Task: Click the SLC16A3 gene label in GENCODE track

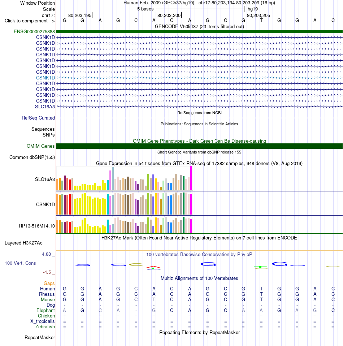Action: (x=45, y=107)
